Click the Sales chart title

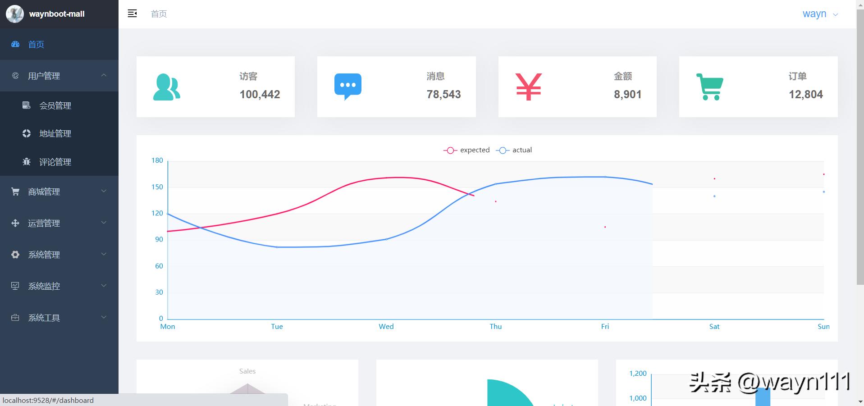coord(247,371)
